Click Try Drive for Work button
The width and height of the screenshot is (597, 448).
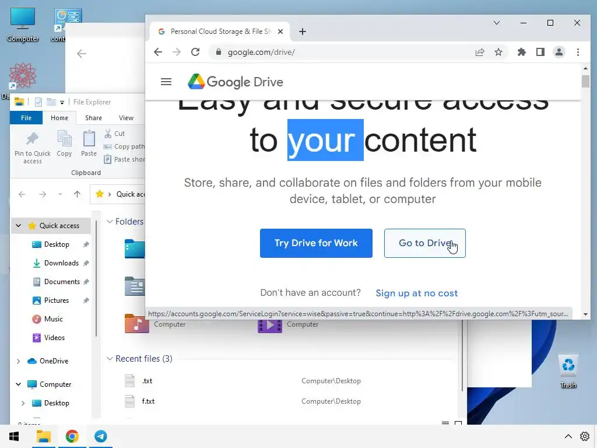click(x=316, y=243)
